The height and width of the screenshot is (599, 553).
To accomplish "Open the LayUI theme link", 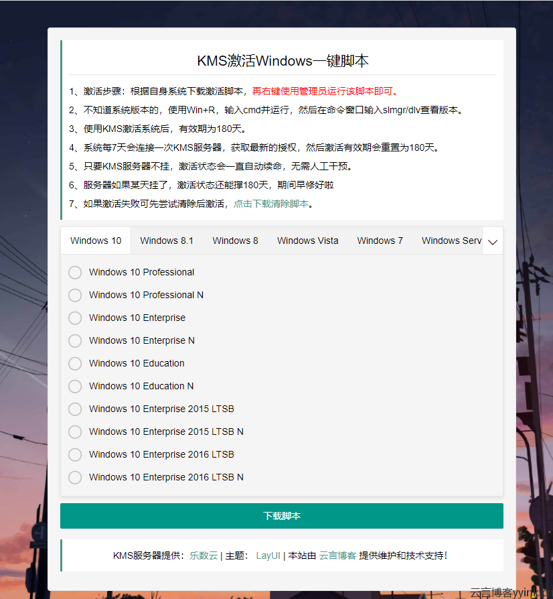I will point(268,555).
